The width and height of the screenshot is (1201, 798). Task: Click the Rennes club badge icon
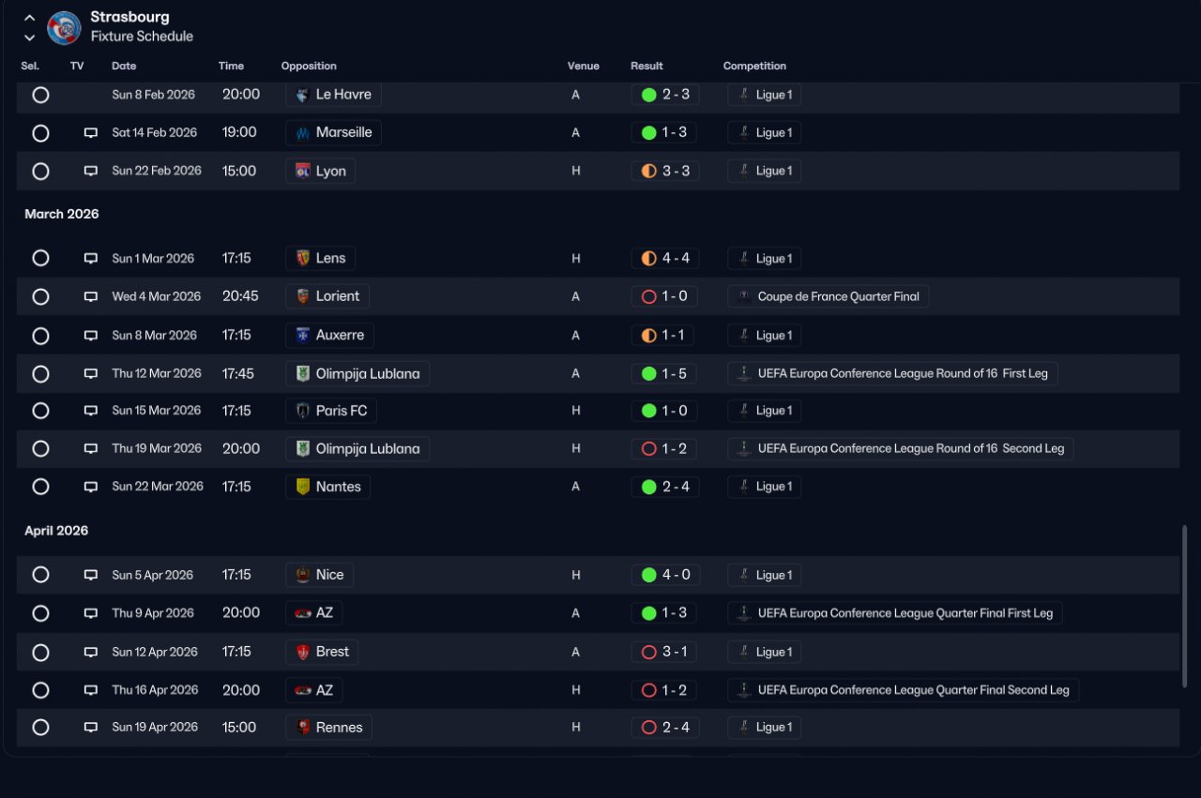[x=303, y=728]
